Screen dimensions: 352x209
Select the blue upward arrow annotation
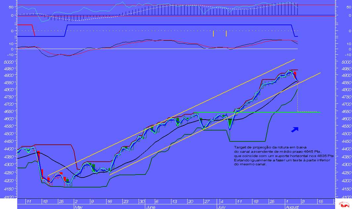coord(294,130)
